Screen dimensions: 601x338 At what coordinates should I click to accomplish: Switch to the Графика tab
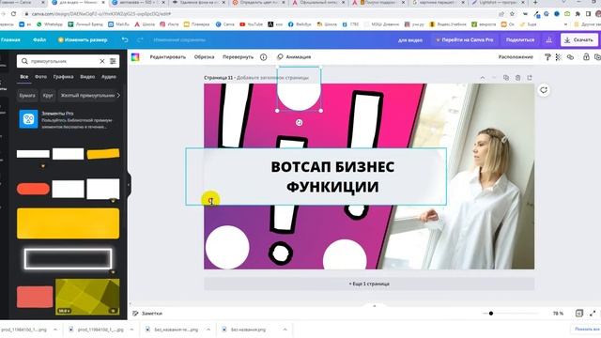63,77
